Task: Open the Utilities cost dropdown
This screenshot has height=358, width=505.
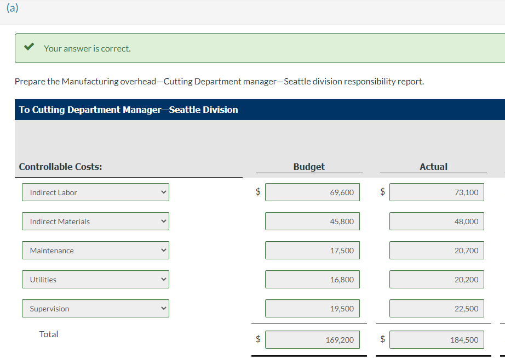Action: click(x=95, y=279)
